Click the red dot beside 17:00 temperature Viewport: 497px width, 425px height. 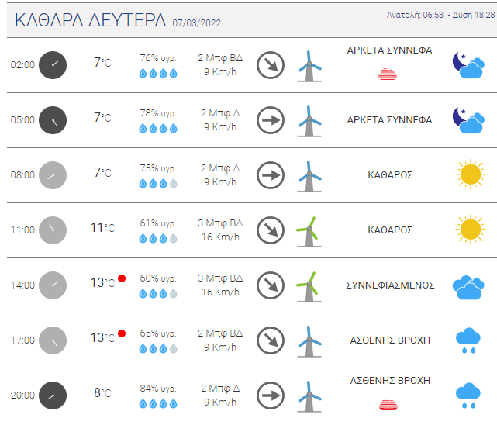pyautogui.click(x=122, y=333)
